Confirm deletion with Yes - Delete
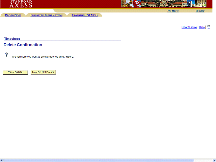 tap(15, 72)
